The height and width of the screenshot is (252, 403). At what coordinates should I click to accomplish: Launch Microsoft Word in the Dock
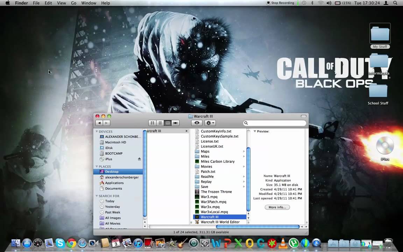pos(216,243)
